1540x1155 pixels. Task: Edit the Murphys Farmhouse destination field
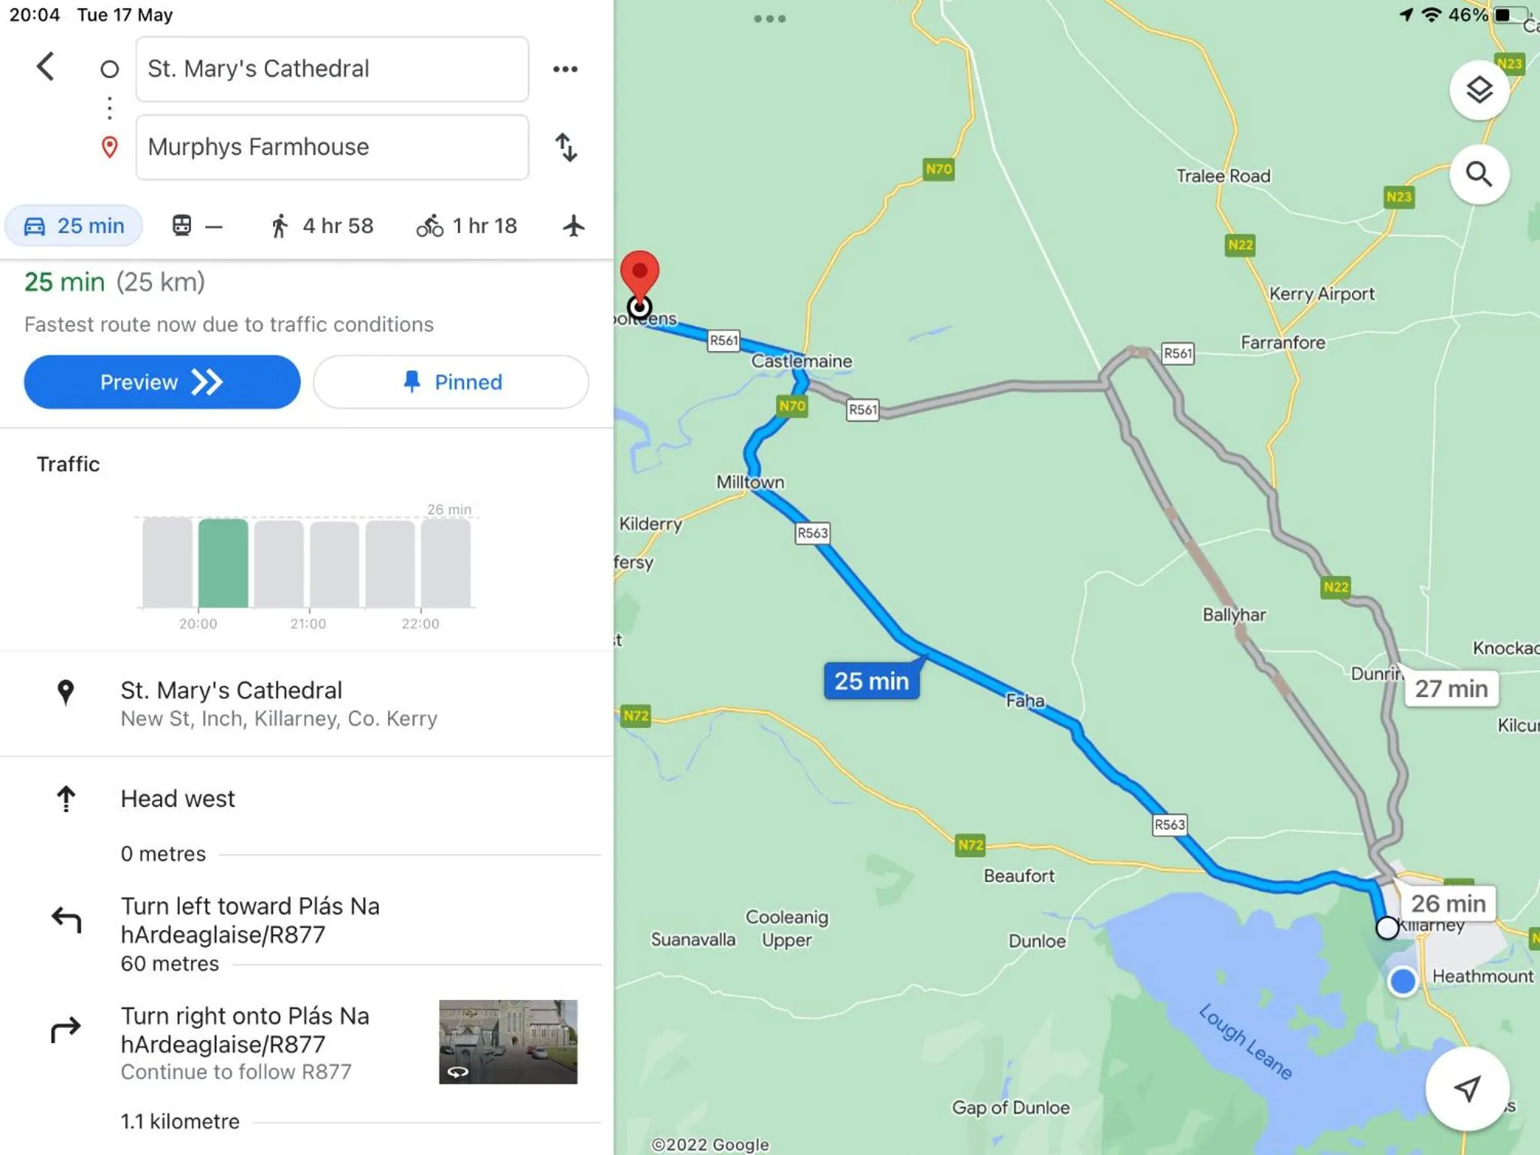(332, 147)
